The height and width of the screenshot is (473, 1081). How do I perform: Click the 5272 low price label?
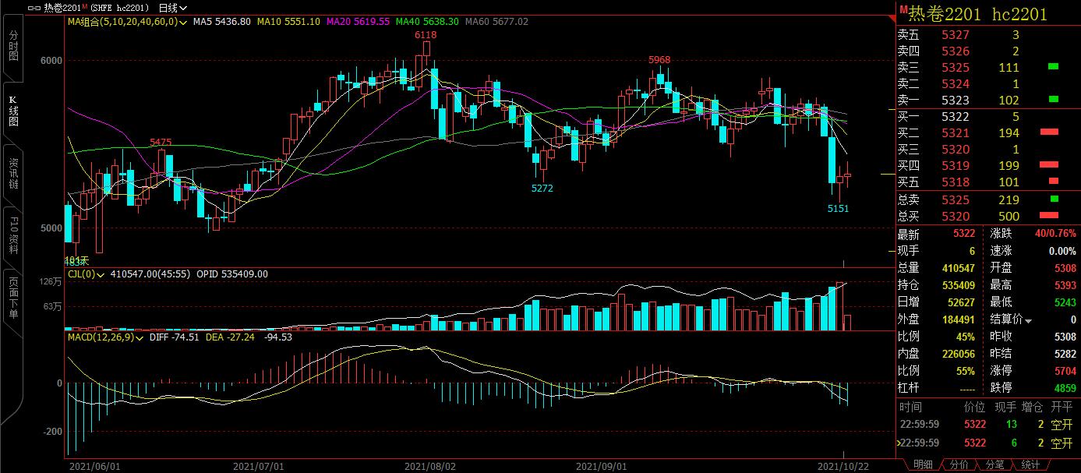tap(542, 189)
